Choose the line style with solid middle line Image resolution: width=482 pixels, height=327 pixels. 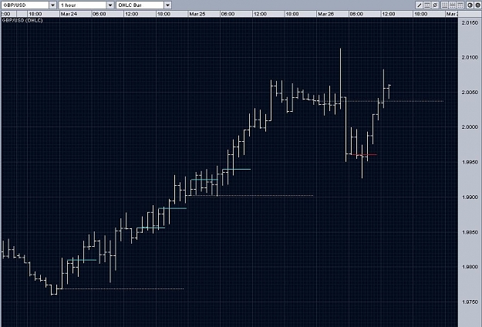pos(453,5)
